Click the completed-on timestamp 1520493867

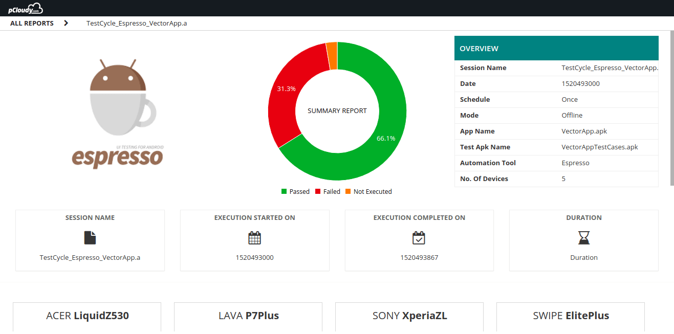419,257
